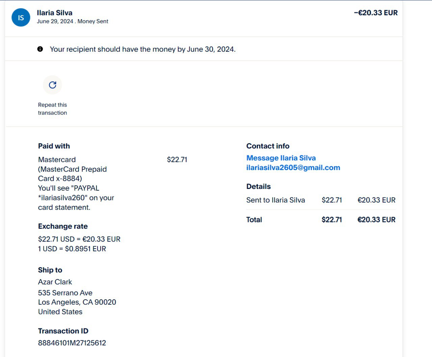Click the Contact info heading

coord(268,146)
